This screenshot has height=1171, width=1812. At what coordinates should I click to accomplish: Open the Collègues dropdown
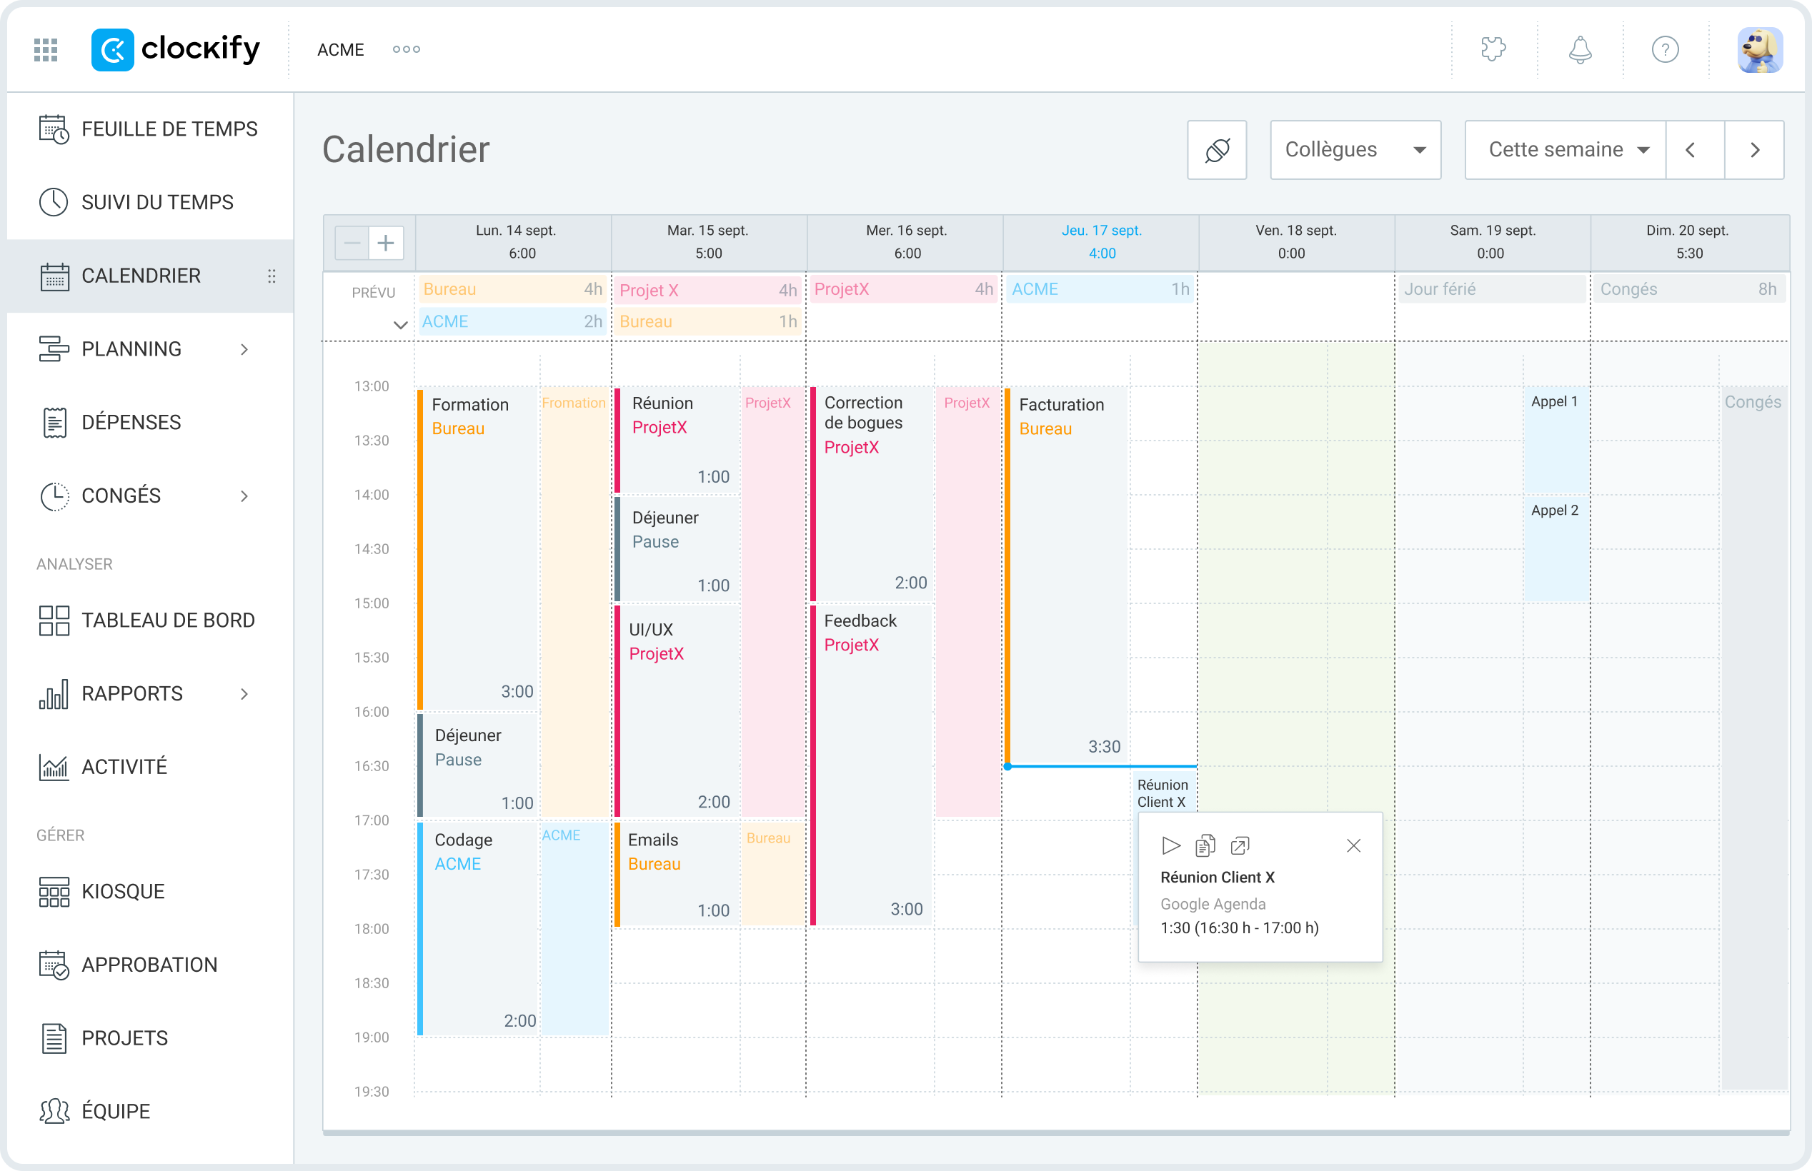pos(1355,149)
